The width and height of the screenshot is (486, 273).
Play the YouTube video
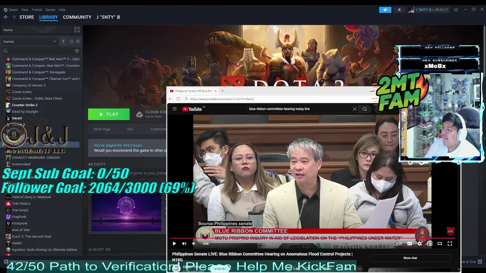point(174,244)
